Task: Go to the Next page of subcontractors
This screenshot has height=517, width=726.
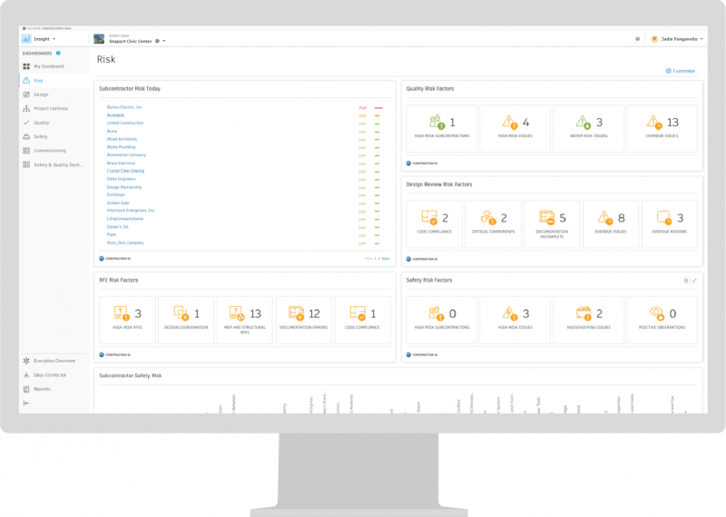Action: click(x=385, y=259)
